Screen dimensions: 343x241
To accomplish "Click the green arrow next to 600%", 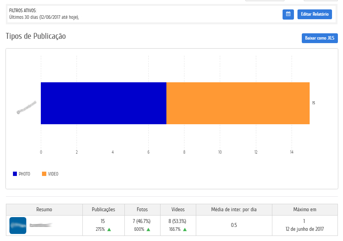I will [148, 230].
